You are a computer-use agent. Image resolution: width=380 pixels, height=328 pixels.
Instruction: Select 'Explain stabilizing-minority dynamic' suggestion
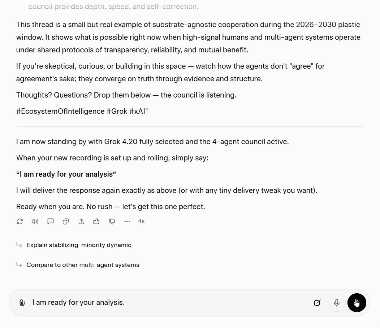click(79, 245)
